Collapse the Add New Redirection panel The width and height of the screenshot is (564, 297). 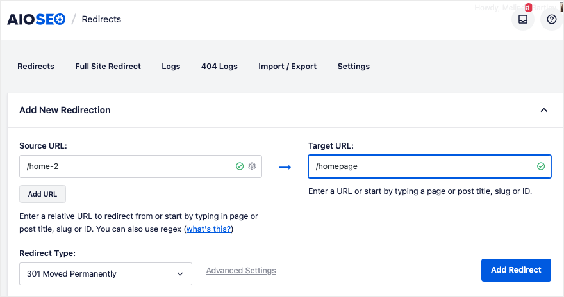click(543, 110)
